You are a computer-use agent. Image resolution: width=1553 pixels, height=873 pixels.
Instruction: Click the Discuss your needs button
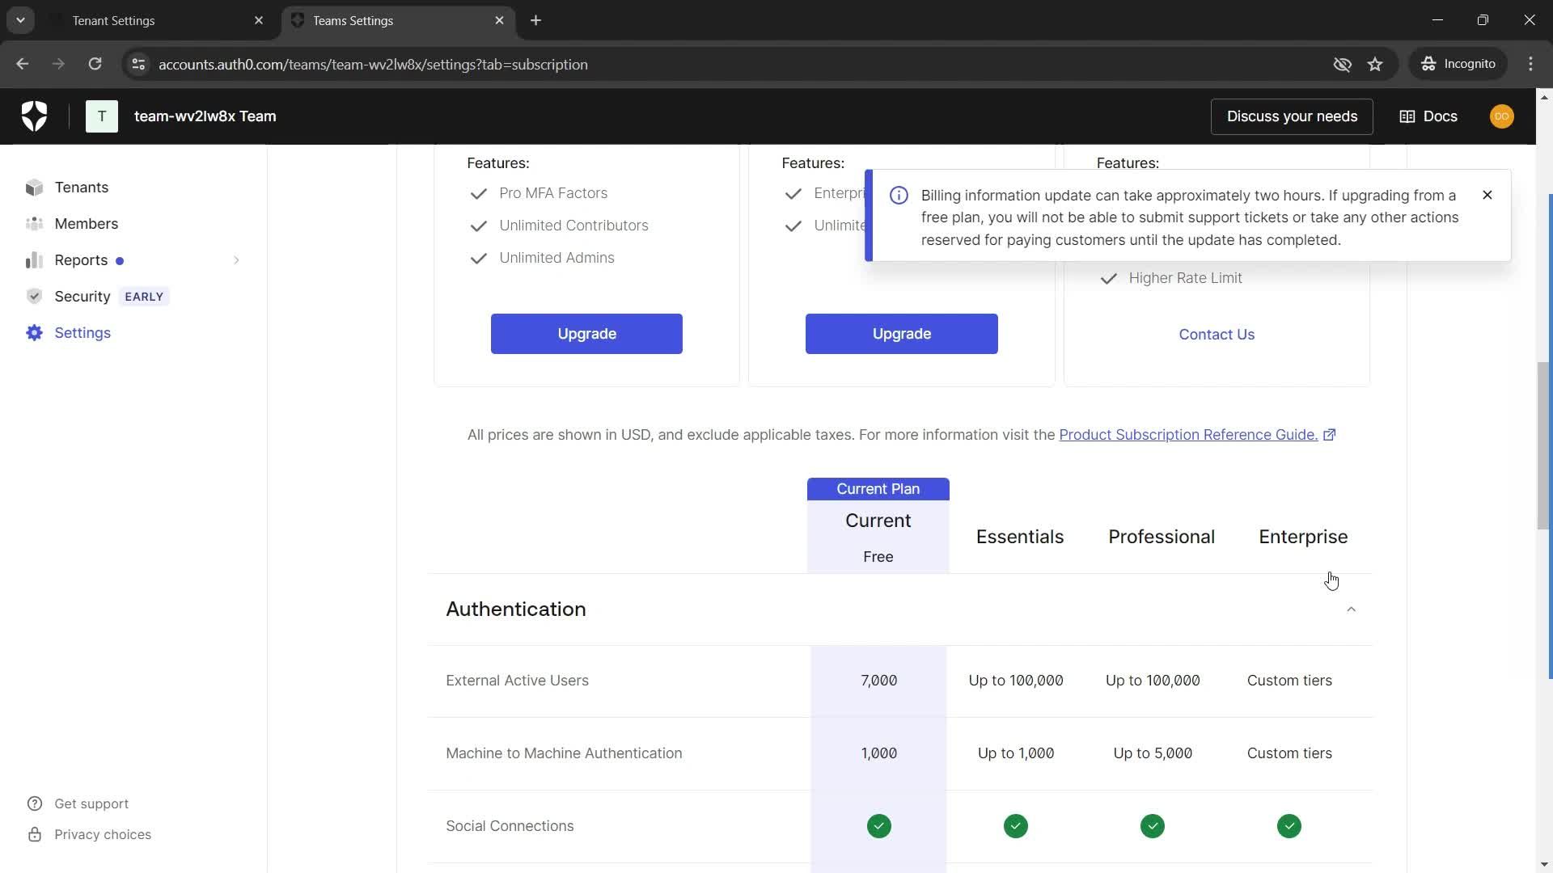pos(1292,116)
